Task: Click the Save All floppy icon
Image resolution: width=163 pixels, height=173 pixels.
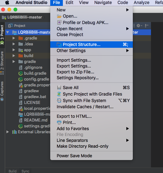Action: (x=59, y=88)
